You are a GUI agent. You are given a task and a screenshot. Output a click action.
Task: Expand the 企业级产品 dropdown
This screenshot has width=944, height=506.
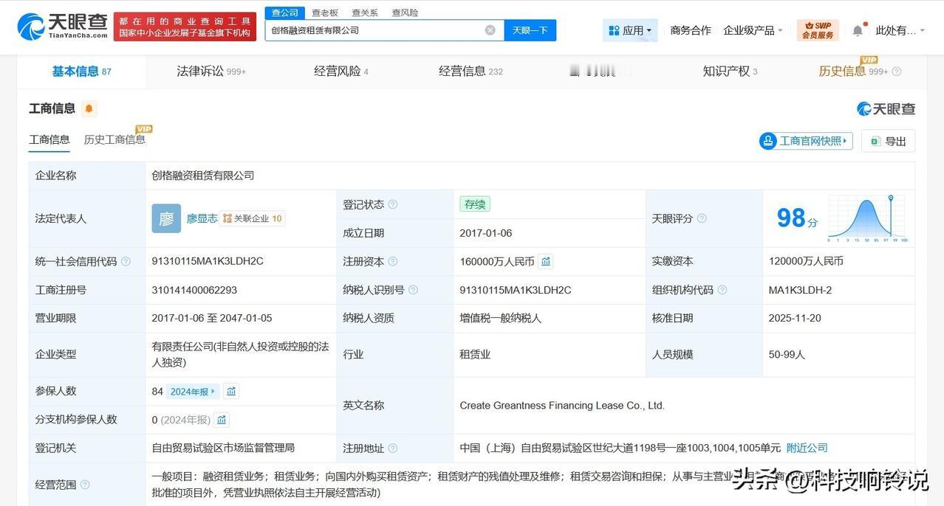(x=753, y=30)
